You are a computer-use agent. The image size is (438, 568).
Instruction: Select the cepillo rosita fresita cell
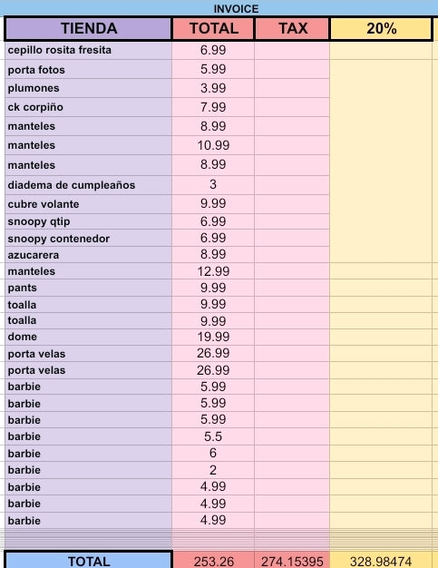click(88, 50)
